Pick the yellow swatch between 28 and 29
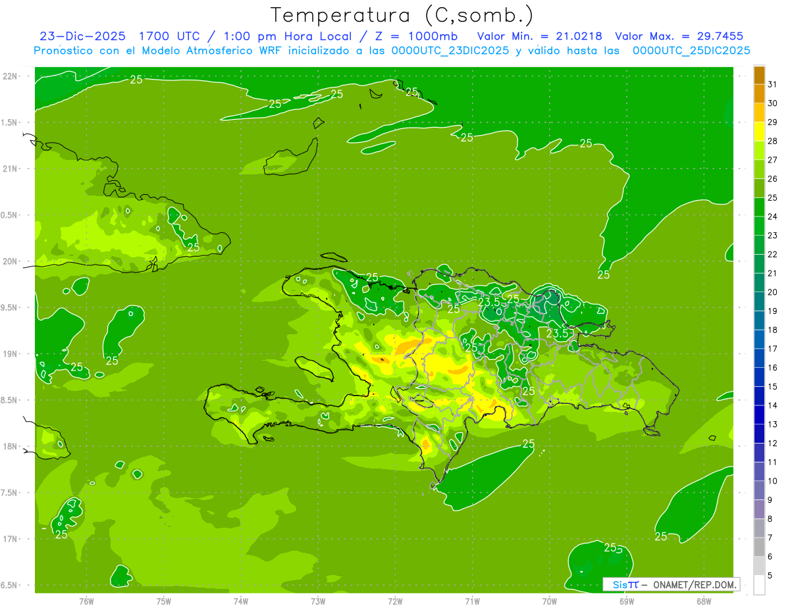The width and height of the screenshot is (790, 610). point(760,132)
